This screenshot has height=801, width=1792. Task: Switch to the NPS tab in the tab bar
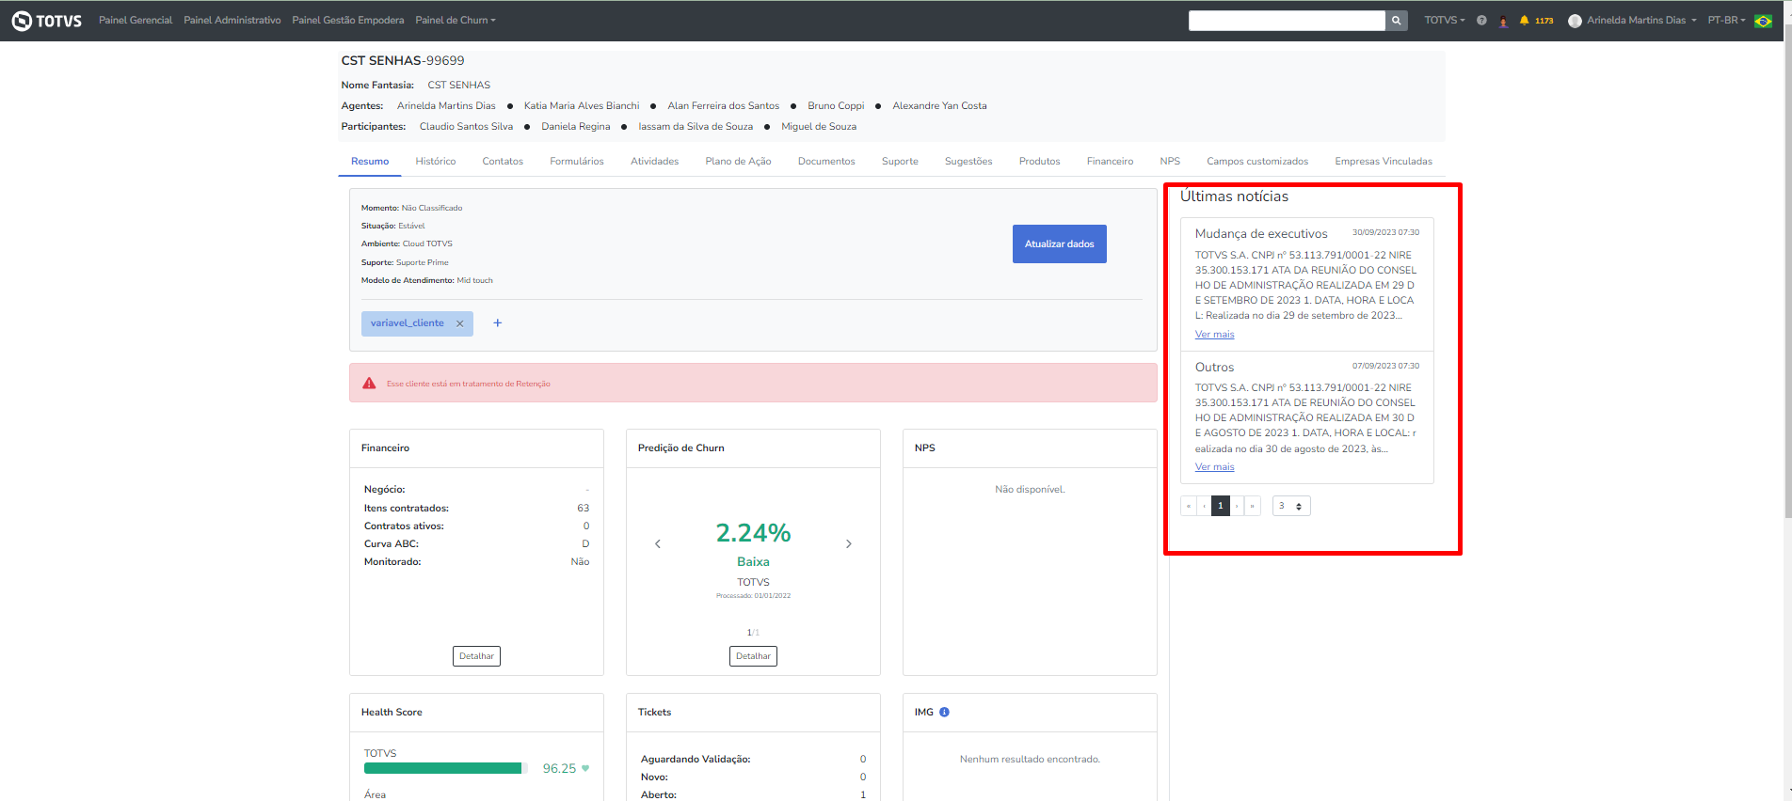point(1170,162)
